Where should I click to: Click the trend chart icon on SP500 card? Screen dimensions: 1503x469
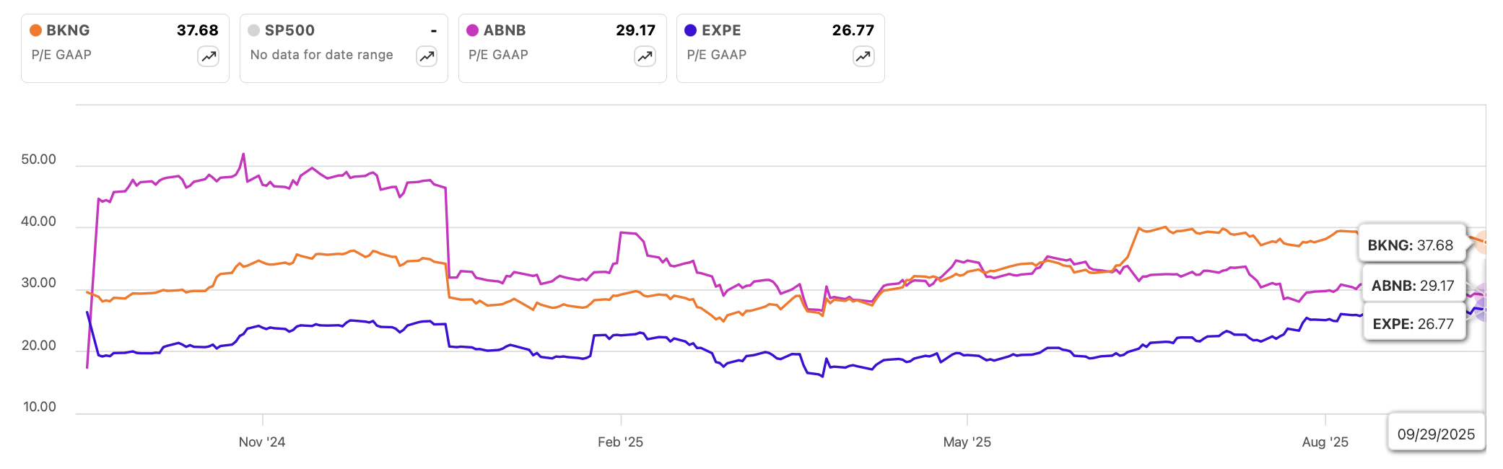(x=426, y=56)
